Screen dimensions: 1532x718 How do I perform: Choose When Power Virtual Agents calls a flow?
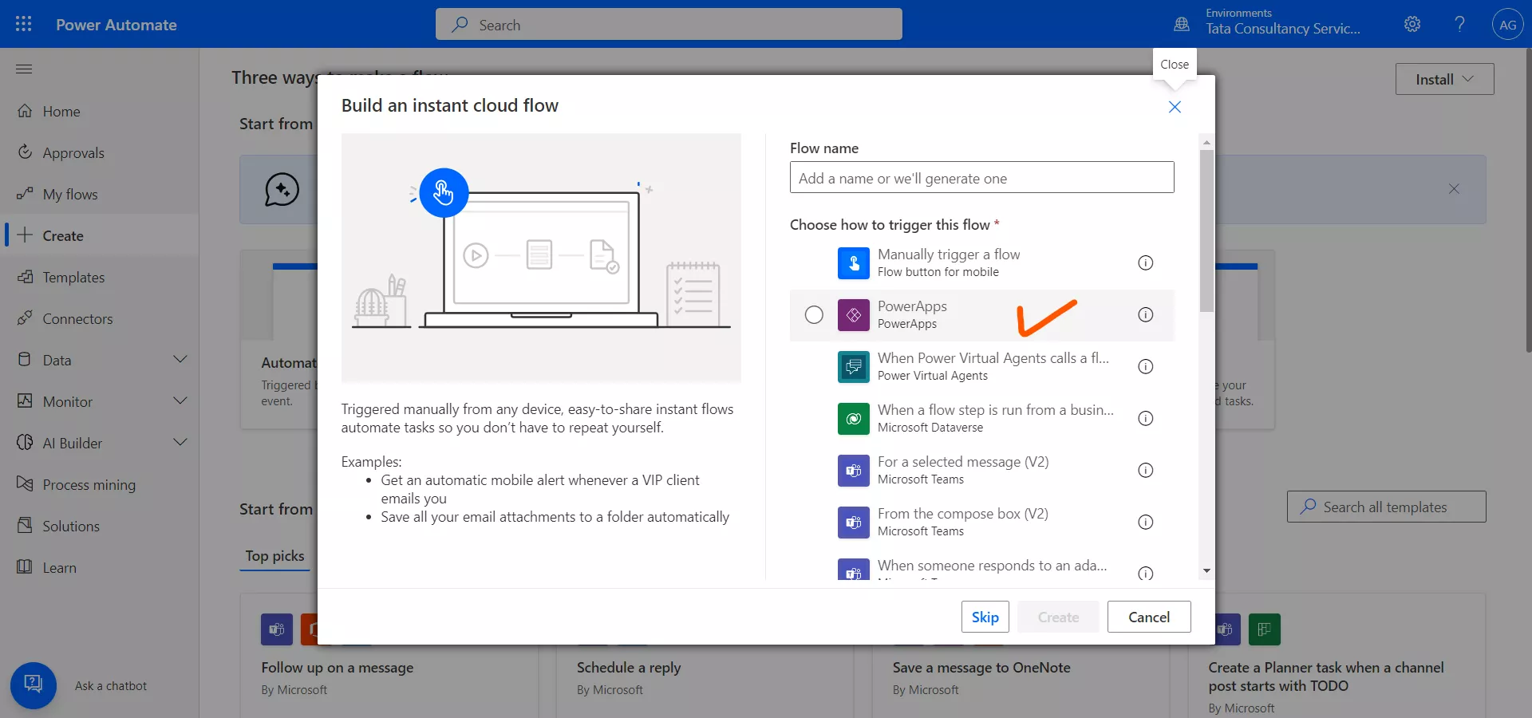981,367
